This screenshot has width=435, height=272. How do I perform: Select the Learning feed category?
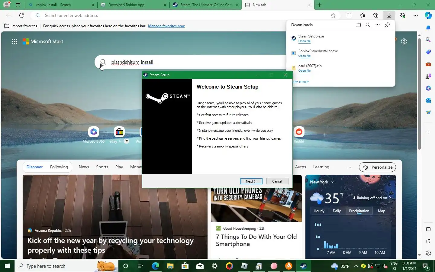[x=321, y=167]
